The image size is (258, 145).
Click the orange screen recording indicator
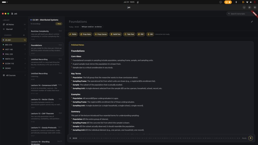coord(228,2)
